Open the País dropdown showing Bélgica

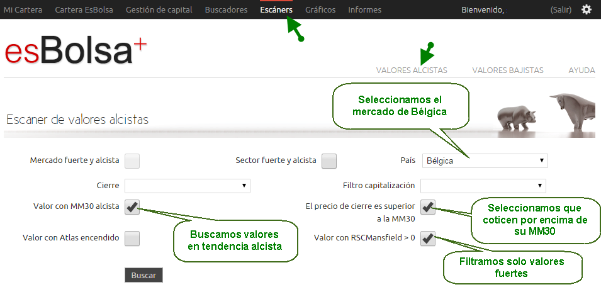point(485,161)
